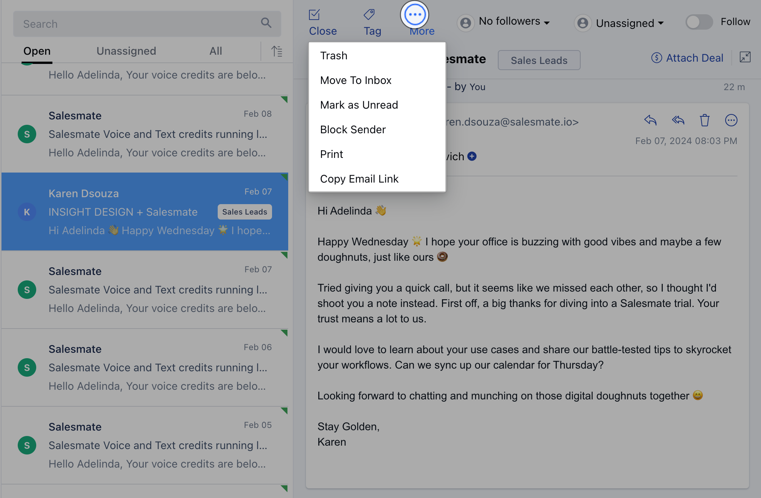The image size is (761, 498).
Task: Click the S avatar on Feb 05 conversation
Action: 27,445
